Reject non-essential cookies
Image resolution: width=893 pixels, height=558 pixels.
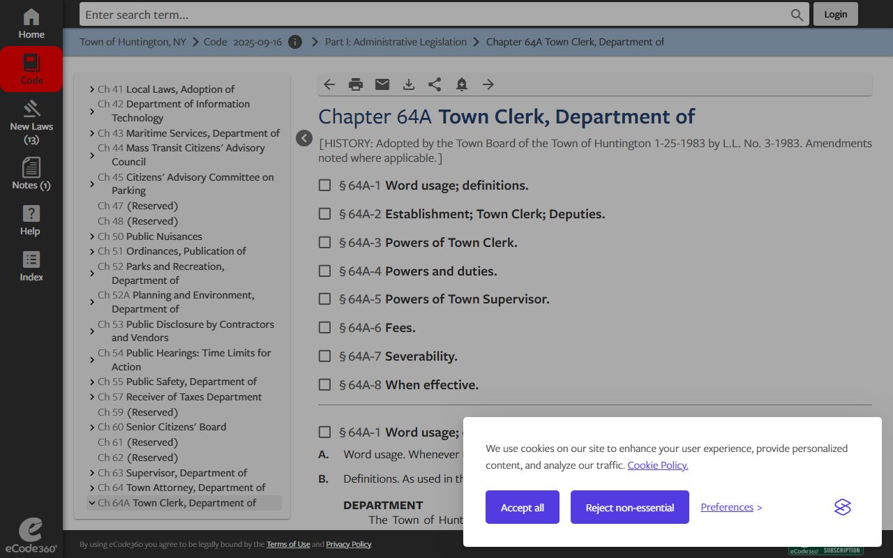coord(630,507)
